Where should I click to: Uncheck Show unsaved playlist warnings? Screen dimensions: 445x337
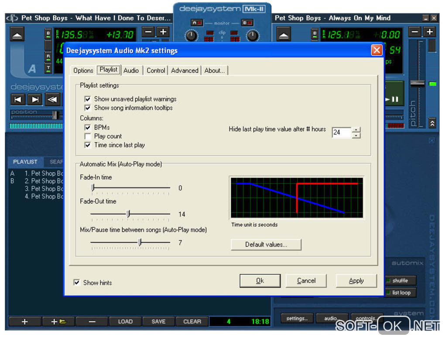point(88,99)
